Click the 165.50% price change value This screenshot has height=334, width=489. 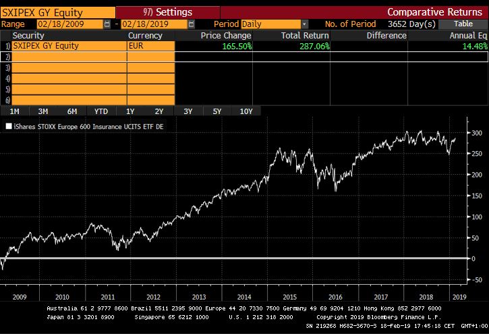237,47
